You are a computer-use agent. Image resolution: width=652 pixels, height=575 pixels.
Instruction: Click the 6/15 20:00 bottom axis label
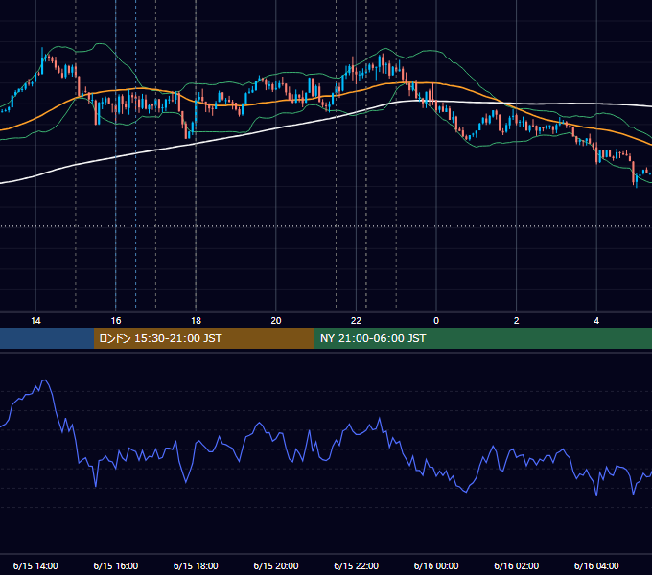click(276, 565)
